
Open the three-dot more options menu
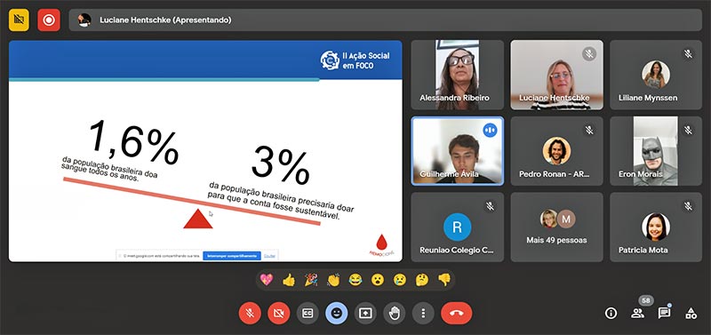(x=423, y=314)
